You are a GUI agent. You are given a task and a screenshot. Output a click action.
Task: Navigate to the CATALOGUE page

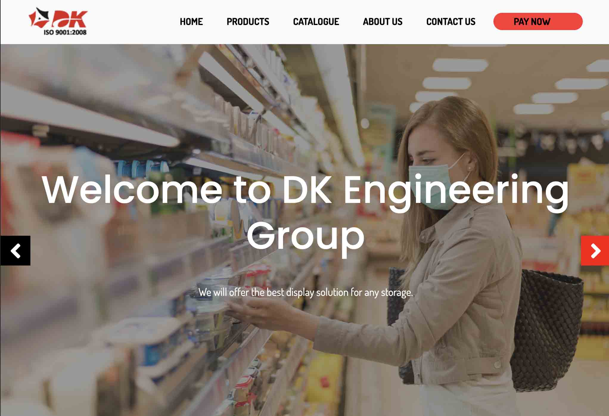click(x=316, y=21)
